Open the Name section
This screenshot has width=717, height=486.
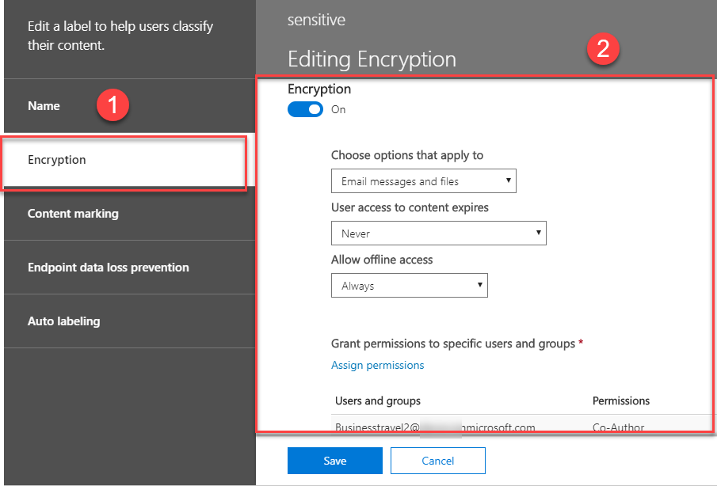coord(44,106)
